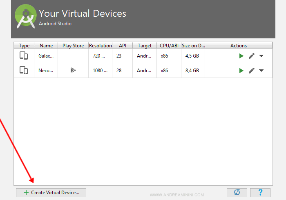Click the '4,5 GB' size cell
This screenshot has height=200, width=286.
(x=193, y=56)
